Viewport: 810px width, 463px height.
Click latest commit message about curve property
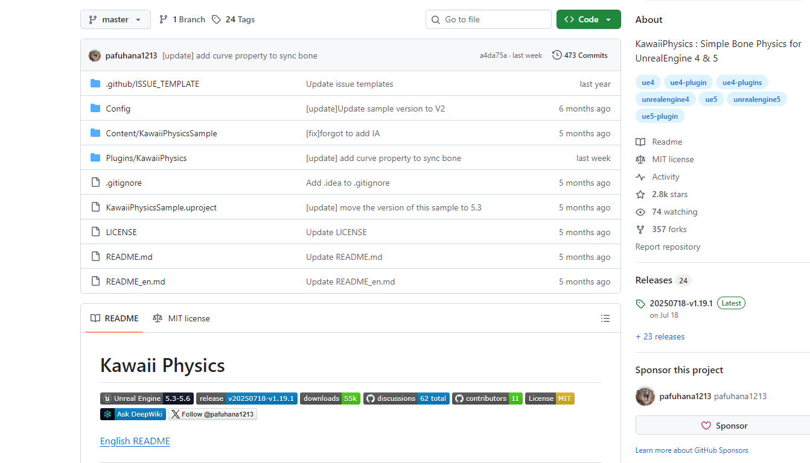click(x=240, y=55)
